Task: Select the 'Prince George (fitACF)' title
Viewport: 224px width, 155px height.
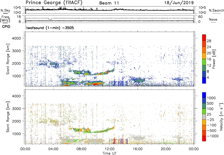Action: click(54, 3)
